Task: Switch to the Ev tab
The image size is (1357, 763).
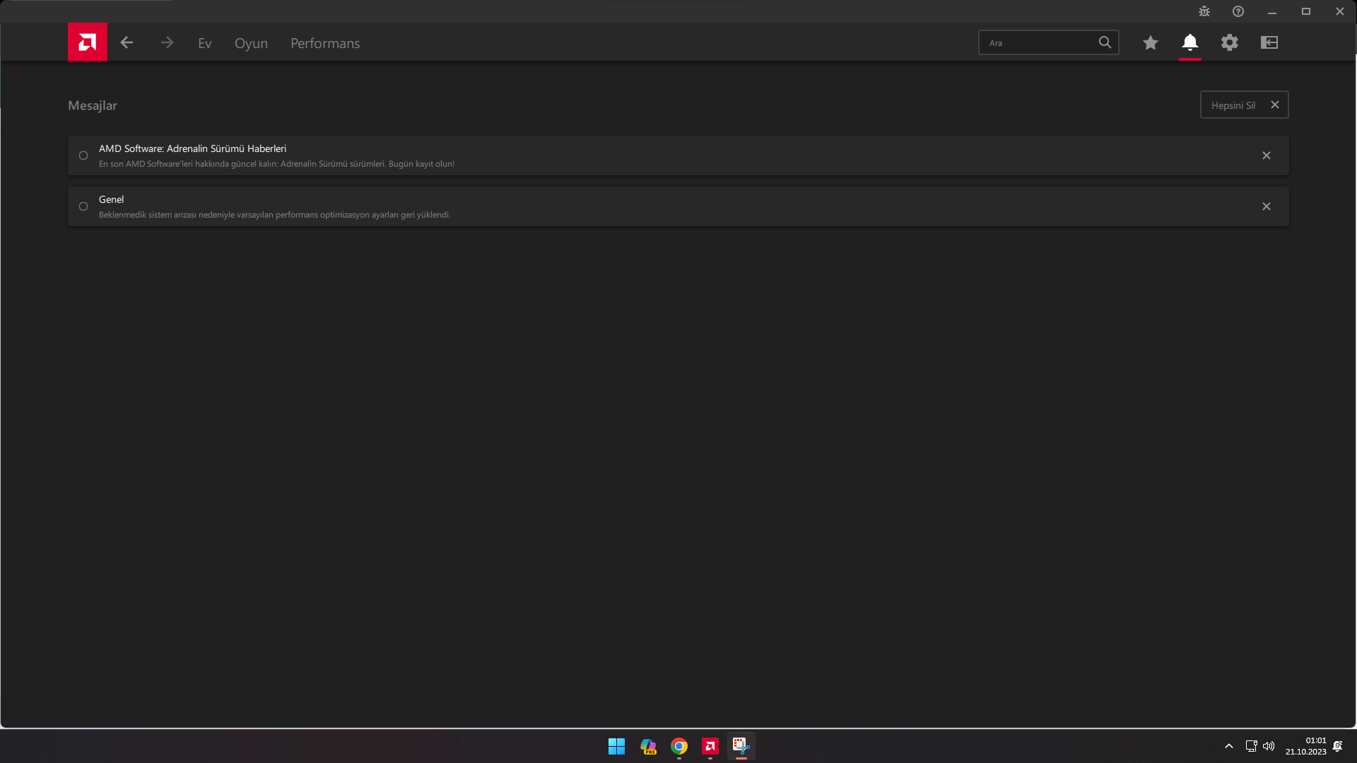Action: coord(205,43)
